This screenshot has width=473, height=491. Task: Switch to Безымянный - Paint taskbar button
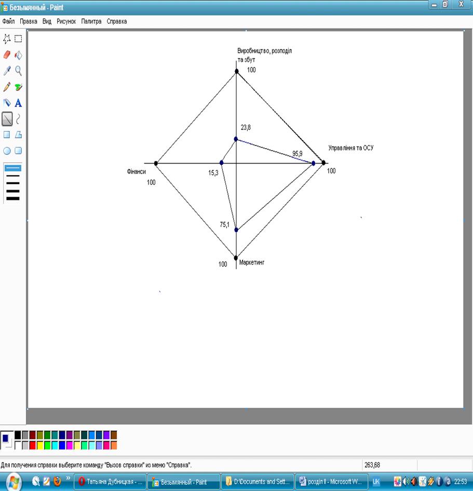183,482
